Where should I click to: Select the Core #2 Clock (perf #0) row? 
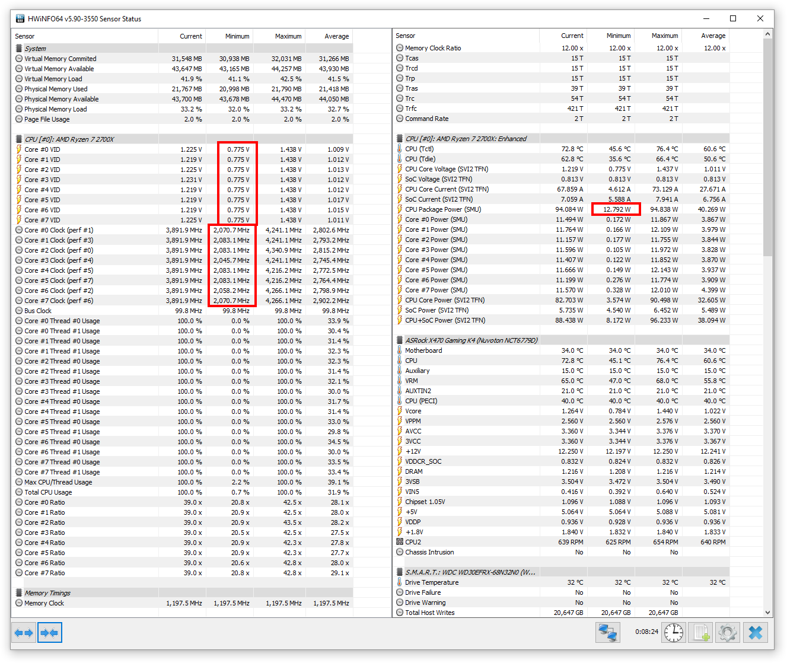click(x=183, y=250)
